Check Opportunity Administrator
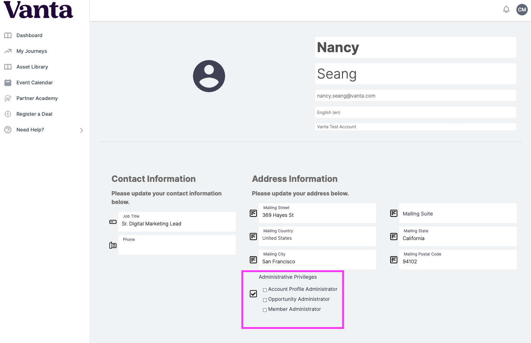This screenshot has height=343, width=531. point(265,300)
